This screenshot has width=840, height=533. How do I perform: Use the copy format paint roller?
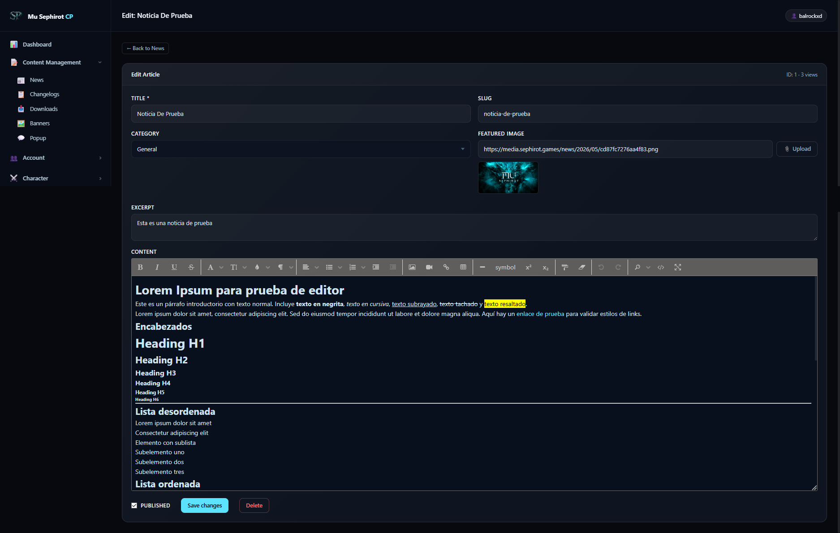point(565,267)
